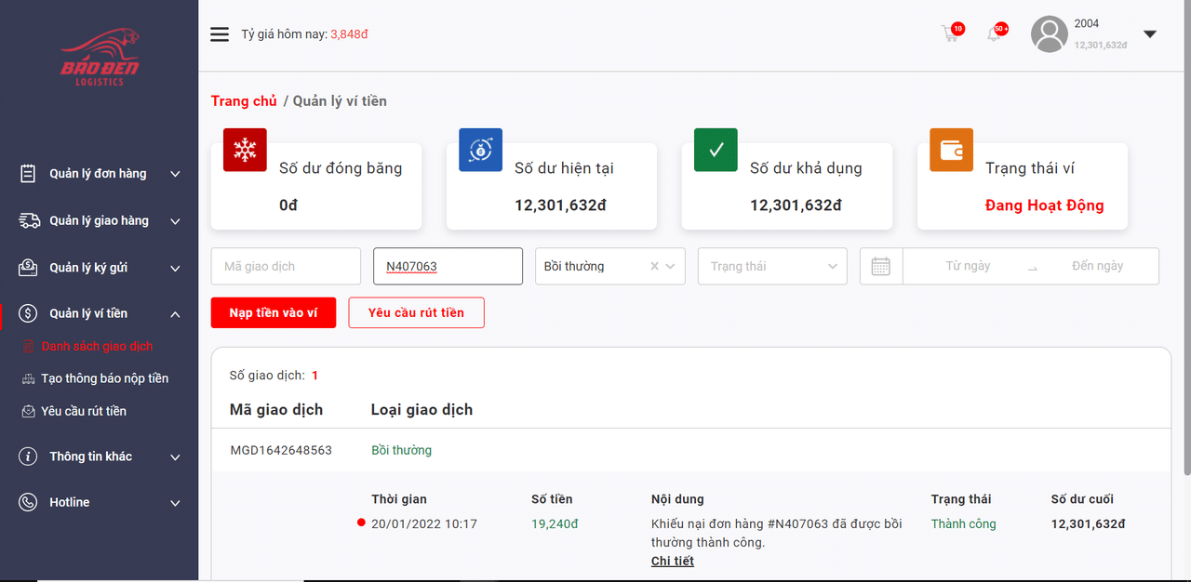Click the Đến ngày date field
This screenshot has height=582, width=1191.
point(1097,266)
